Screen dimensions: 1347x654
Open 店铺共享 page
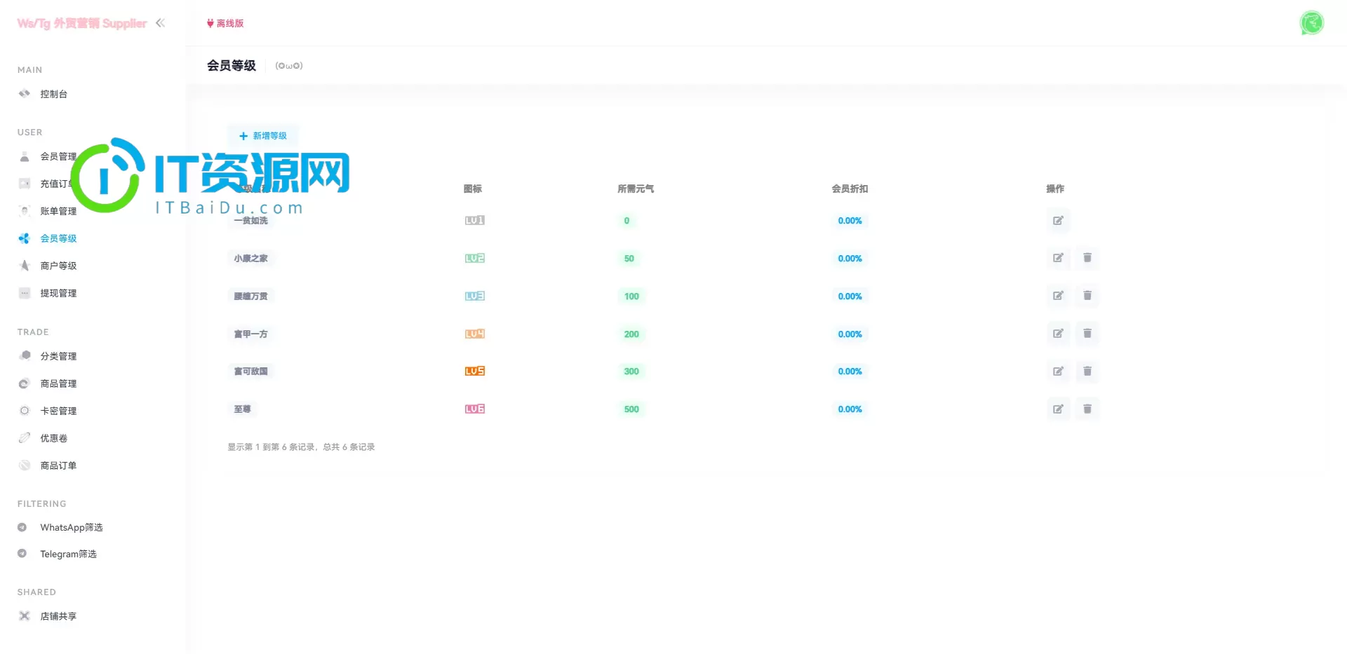58,616
